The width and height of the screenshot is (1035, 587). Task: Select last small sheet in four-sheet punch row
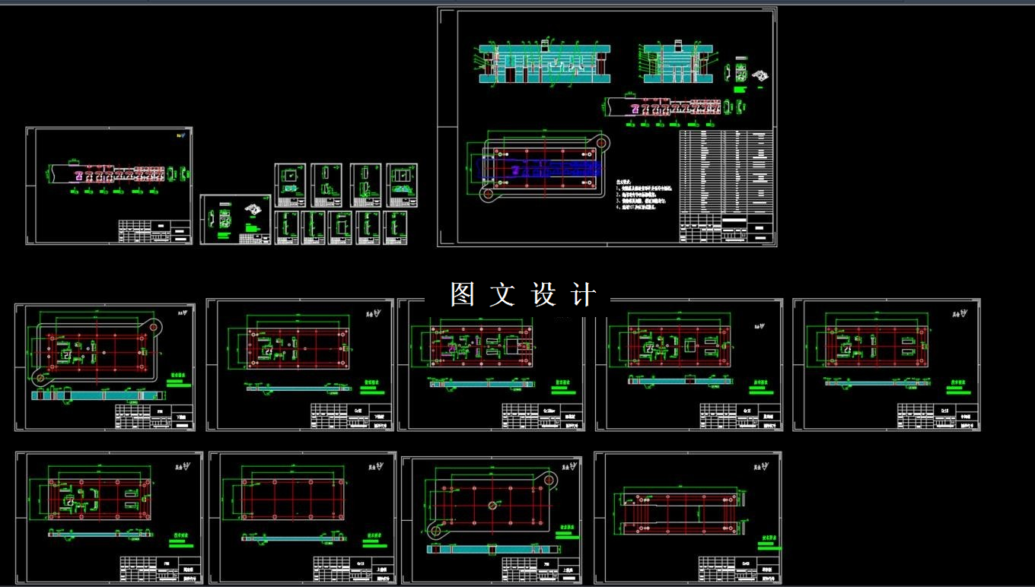[x=402, y=186]
